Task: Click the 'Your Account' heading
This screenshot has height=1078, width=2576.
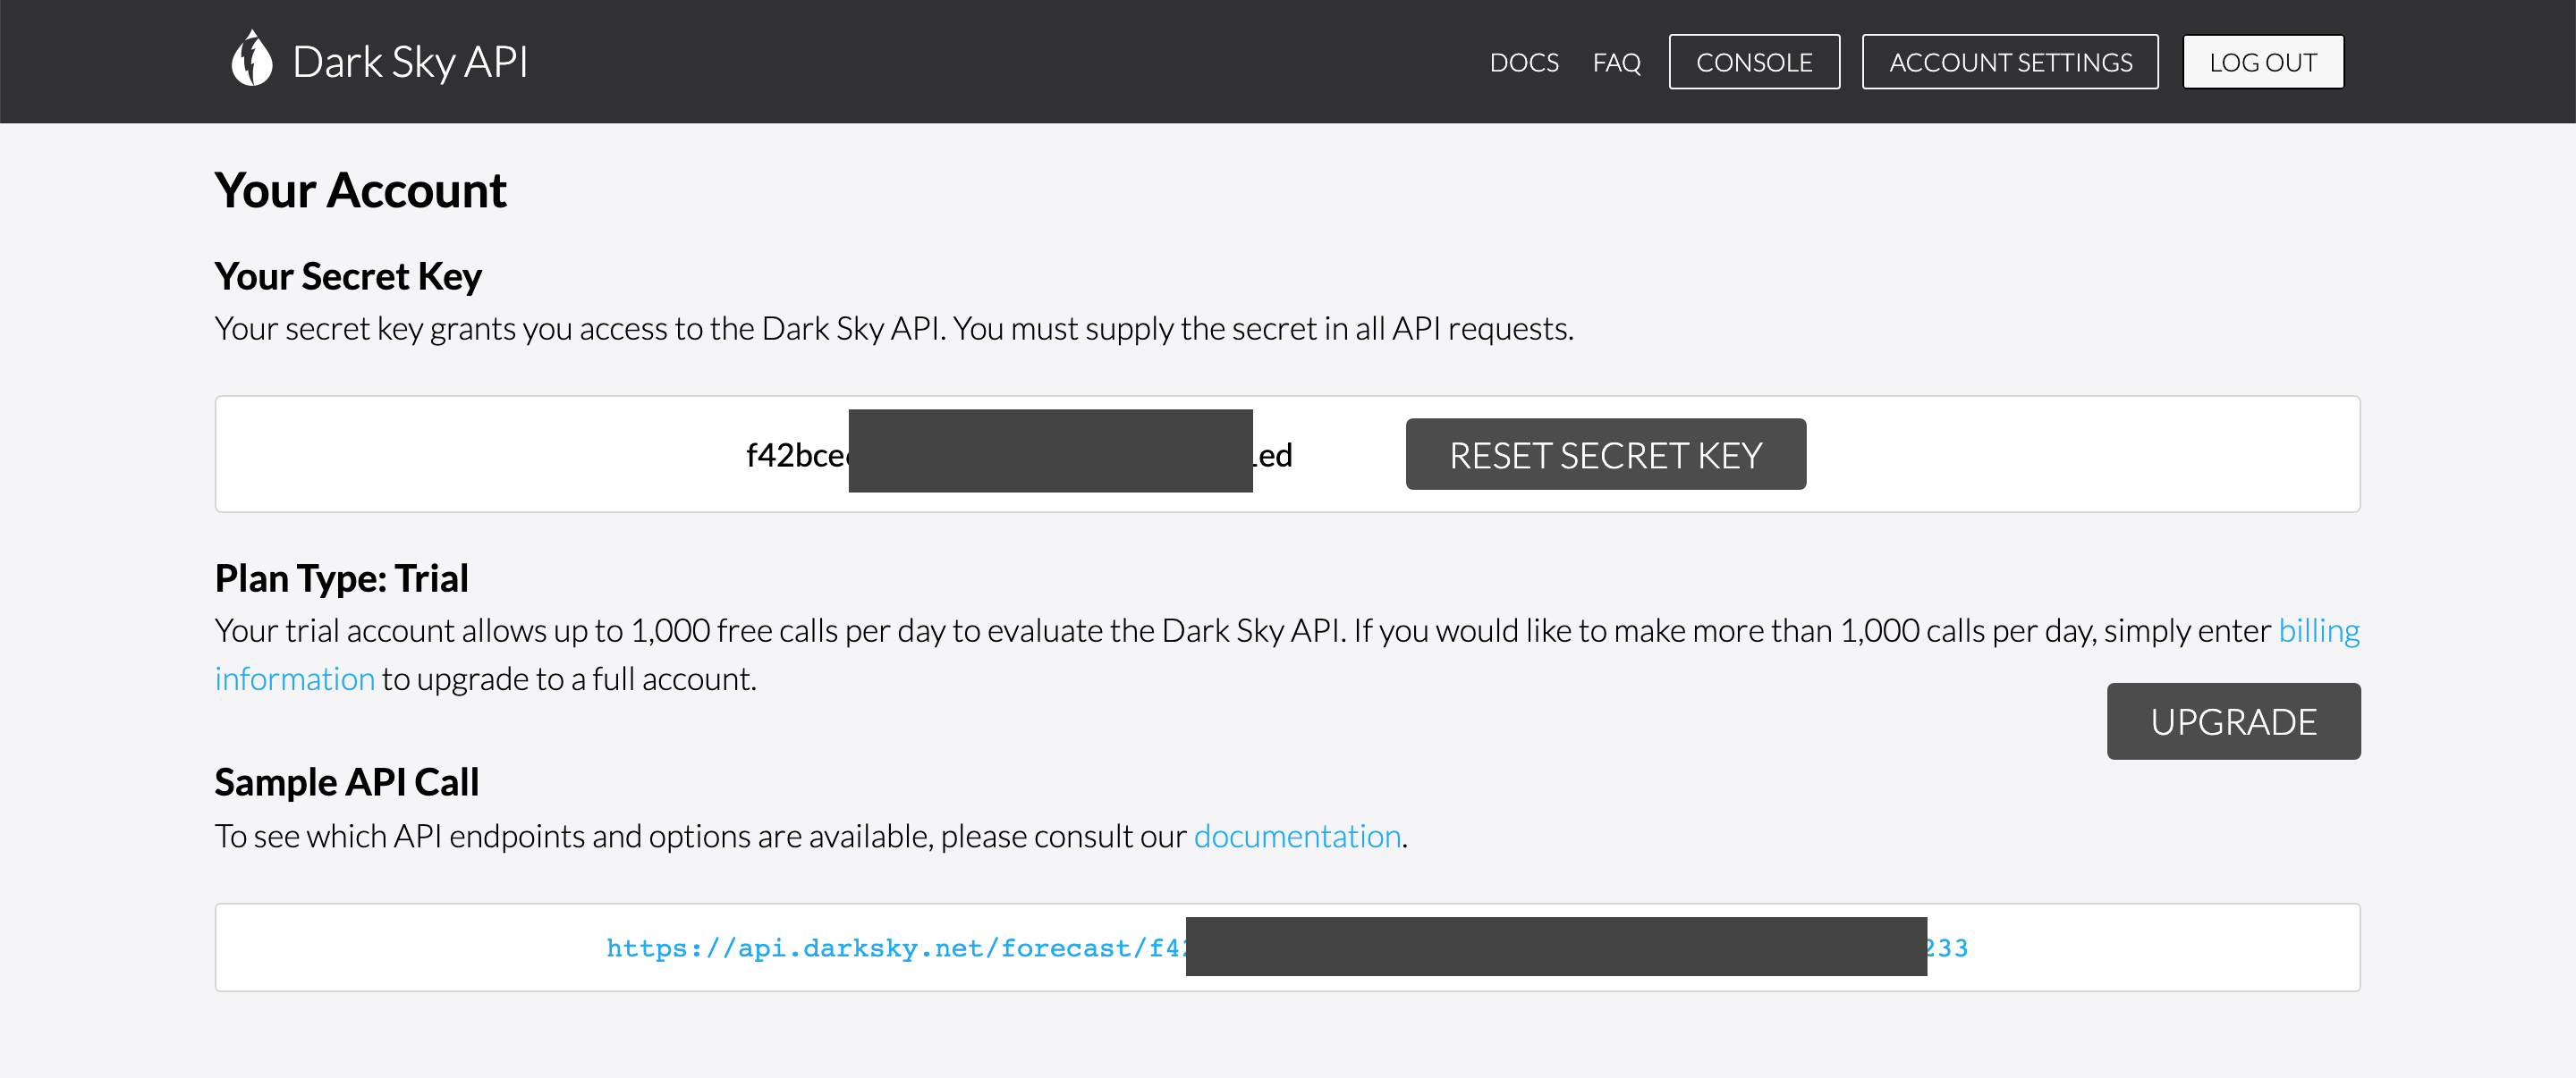Action: point(360,189)
